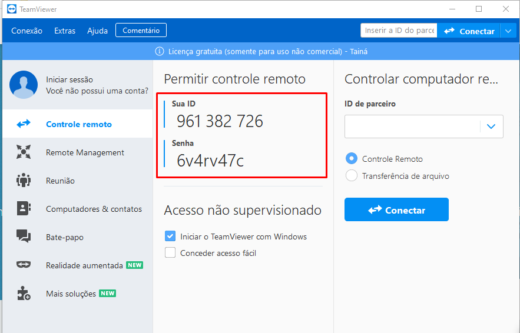Open Realidade aumentada headset icon
Image resolution: width=520 pixels, height=333 pixels.
pos(24,265)
